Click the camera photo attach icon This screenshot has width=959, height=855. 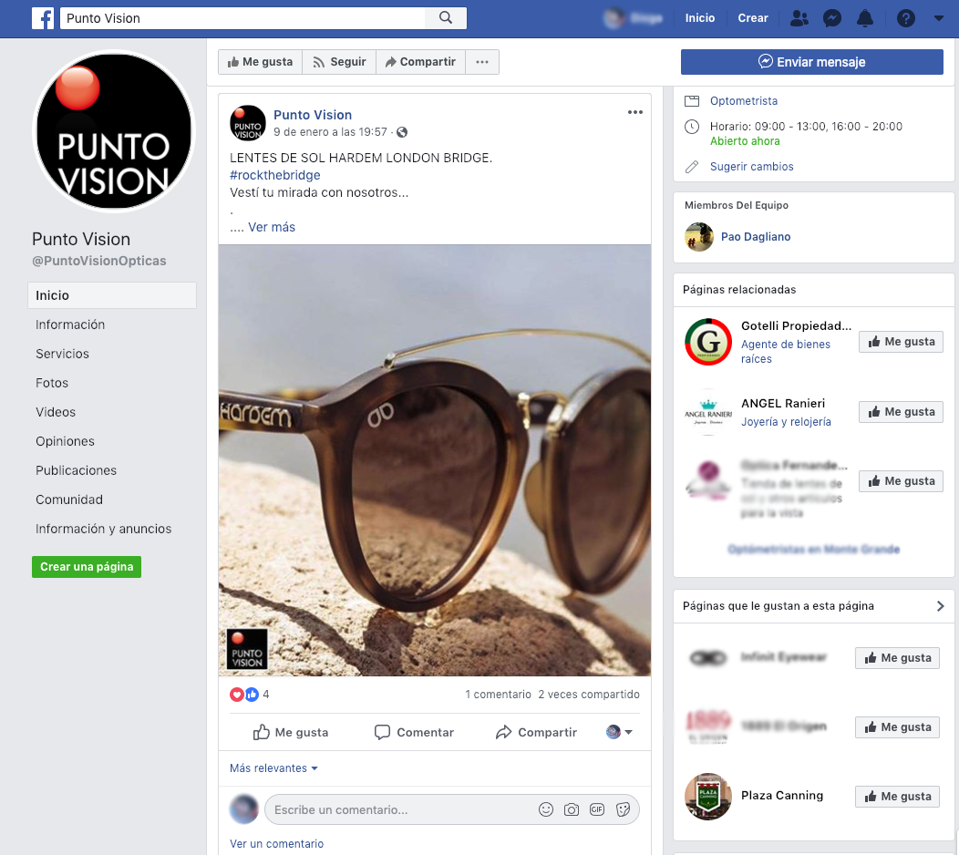point(572,809)
